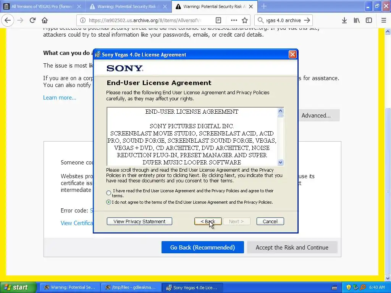Cancel the Sony Vegas installation
The height and width of the screenshot is (293, 391).
[270, 221]
